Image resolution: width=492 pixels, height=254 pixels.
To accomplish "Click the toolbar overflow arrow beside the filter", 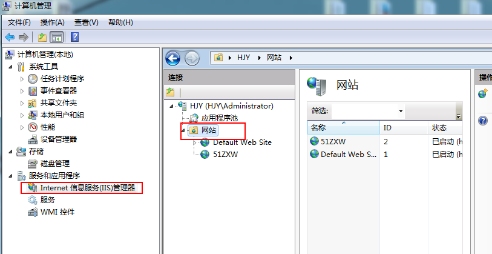I will [x=459, y=116].
